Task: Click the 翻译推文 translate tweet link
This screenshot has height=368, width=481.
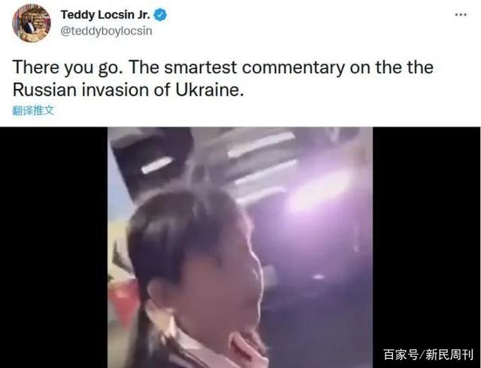Action: (33, 111)
